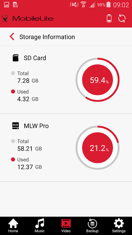The width and height of the screenshot is (132, 235).
Task: Tap the back chevron beside Storage Information
Action: (12, 37)
